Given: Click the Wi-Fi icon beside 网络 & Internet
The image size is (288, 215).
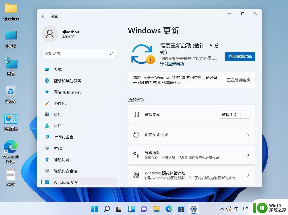Looking at the screenshot, I should 47,92.
